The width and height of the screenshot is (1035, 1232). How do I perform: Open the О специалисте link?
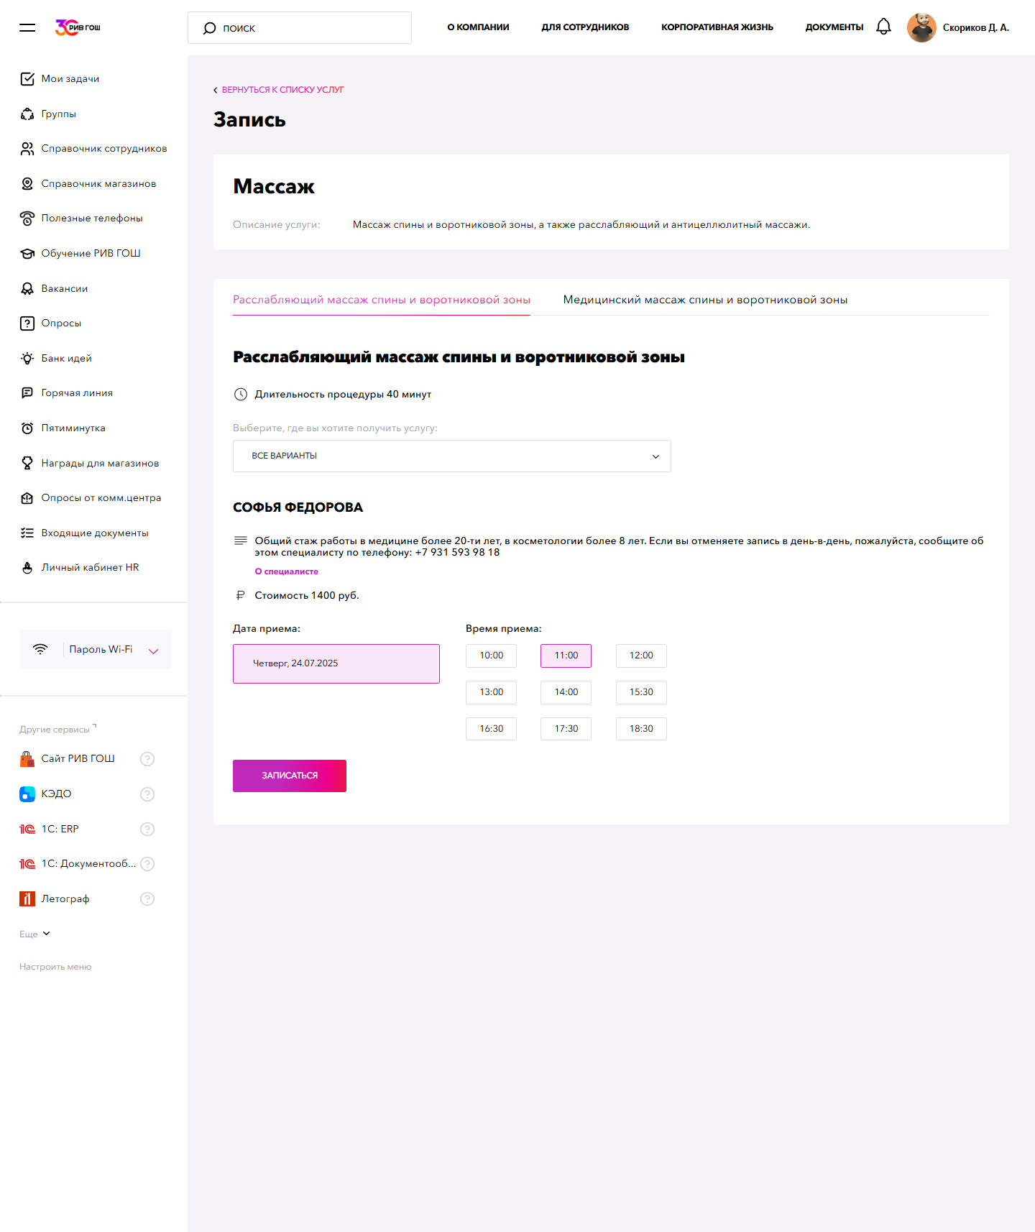point(287,571)
